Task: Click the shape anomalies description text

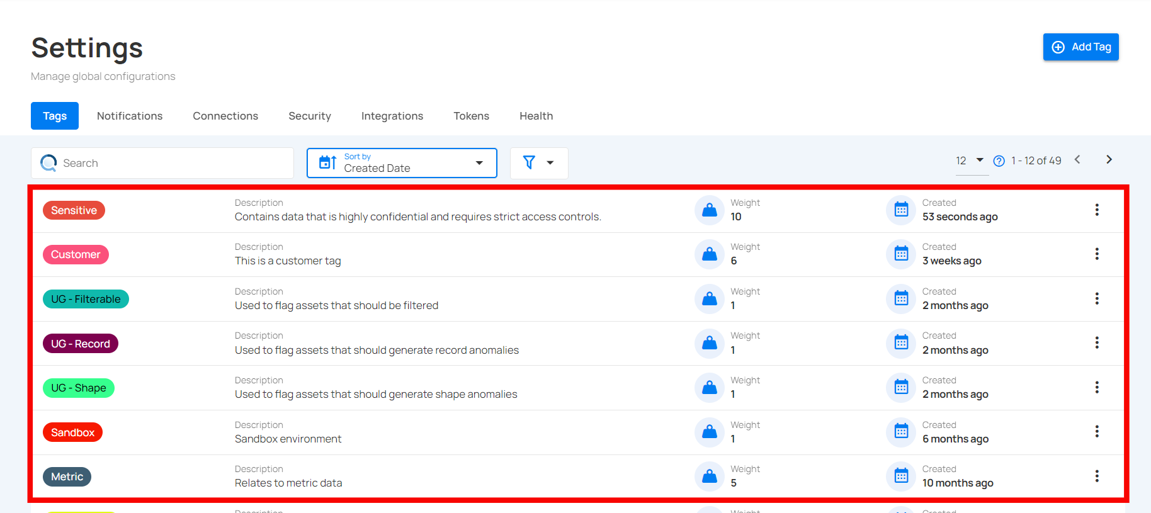Action: tap(376, 394)
